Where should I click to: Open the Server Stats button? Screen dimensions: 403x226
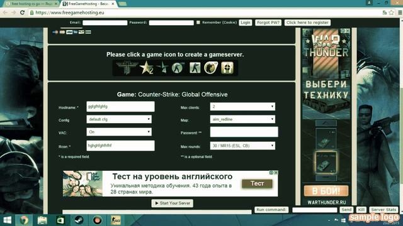click(383, 210)
